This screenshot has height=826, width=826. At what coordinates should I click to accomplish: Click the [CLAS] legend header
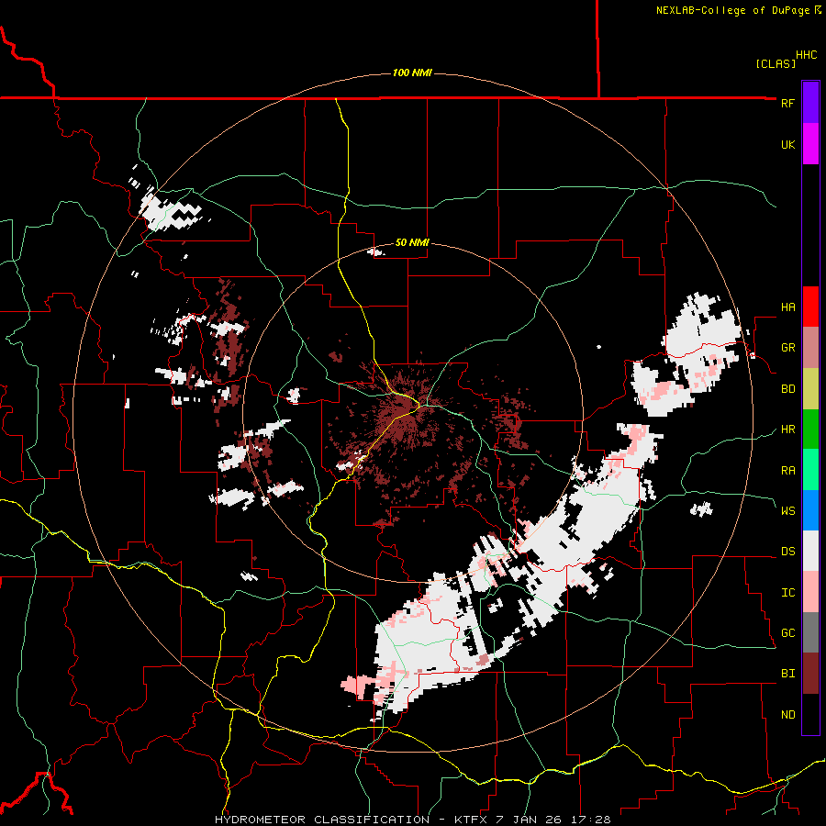point(776,63)
